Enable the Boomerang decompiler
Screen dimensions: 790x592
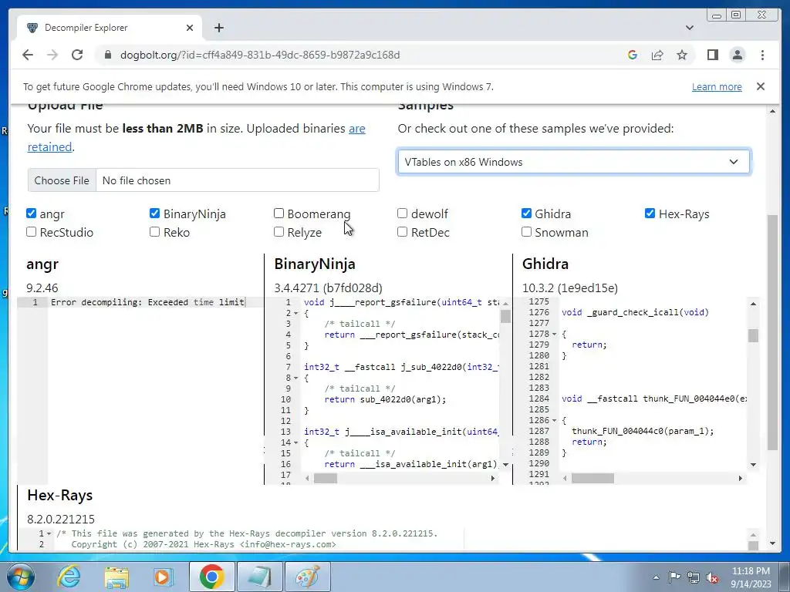pos(279,214)
